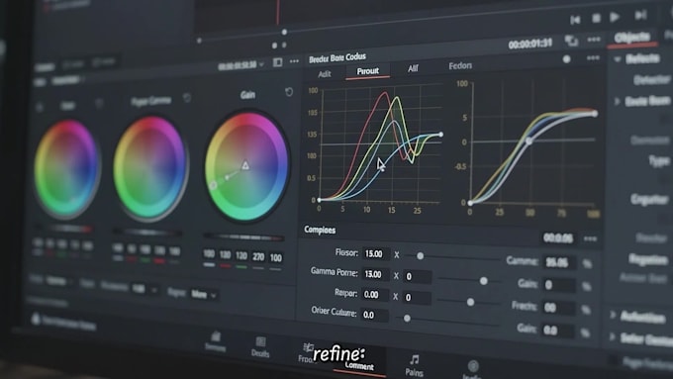
Task: Open timecode dropdown above the color wheels
Action: pyautogui.click(x=261, y=65)
